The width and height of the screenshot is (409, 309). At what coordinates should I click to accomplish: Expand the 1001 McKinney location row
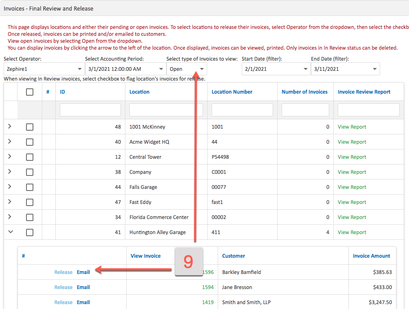(10, 127)
